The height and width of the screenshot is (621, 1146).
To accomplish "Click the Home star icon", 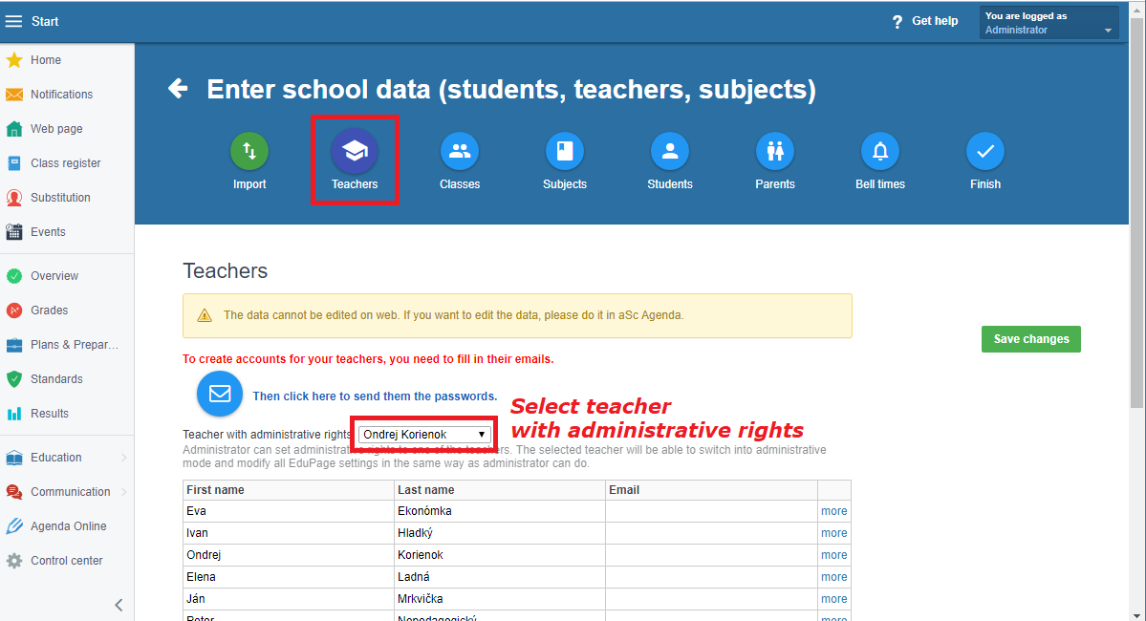I will [x=14, y=60].
